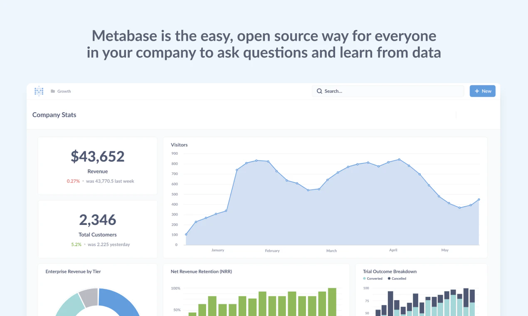Click the March axis label

coord(331,251)
